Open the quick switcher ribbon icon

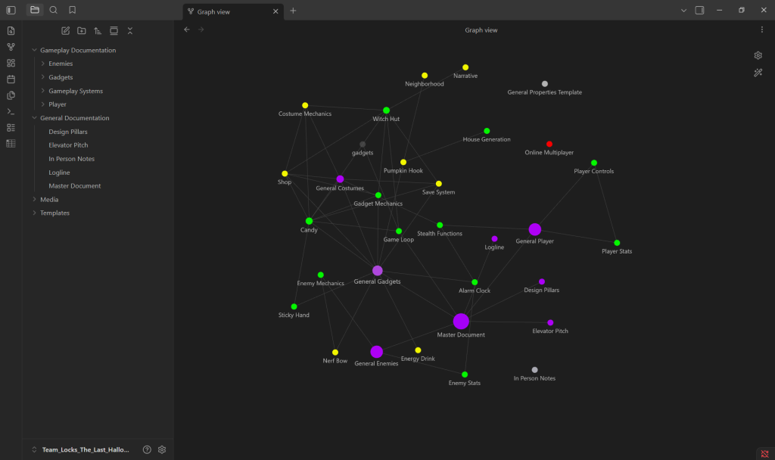[x=11, y=31]
